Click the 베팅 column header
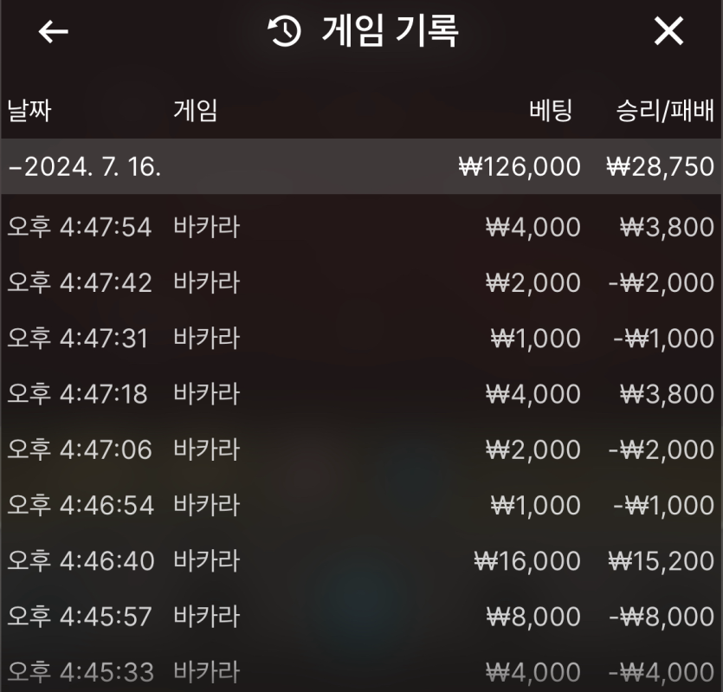The image size is (723, 692). (551, 111)
